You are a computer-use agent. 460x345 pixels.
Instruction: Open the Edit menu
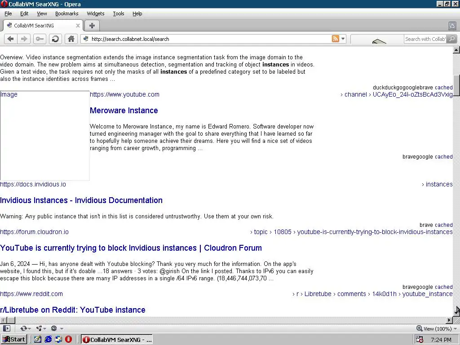[x=24, y=13]
